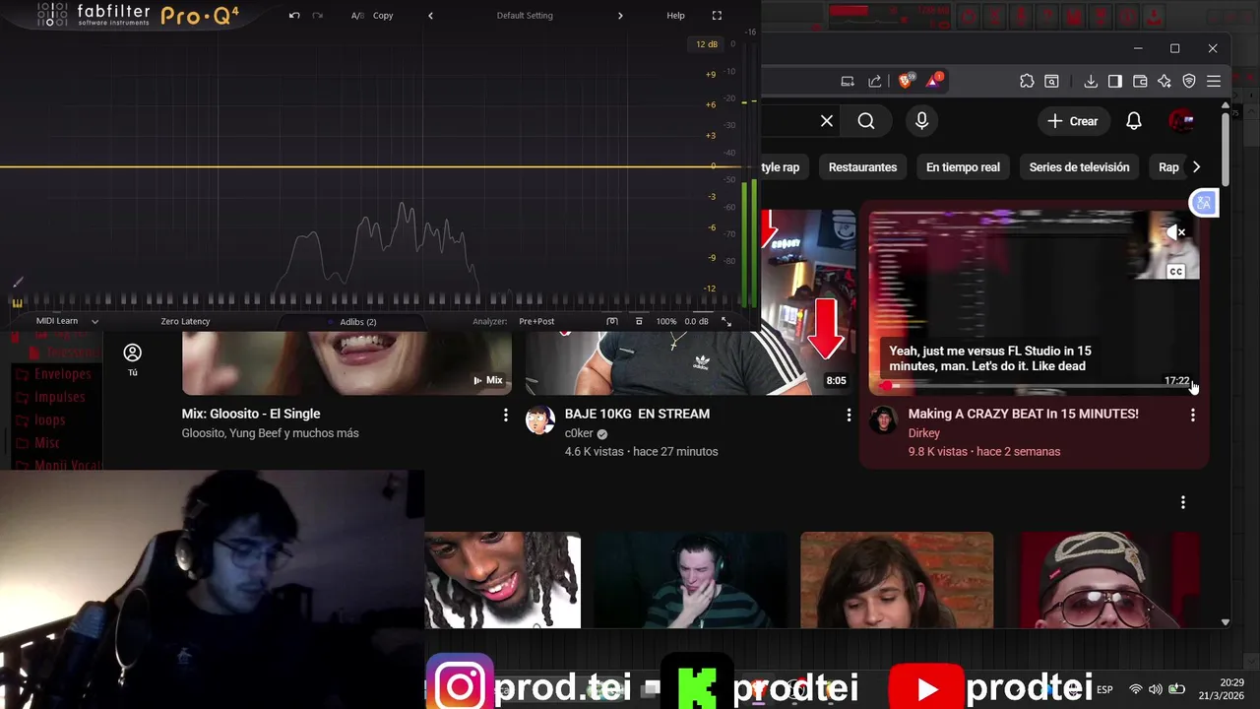Click the Crear button
1260x709 pixels.
tap(1073, 121)
